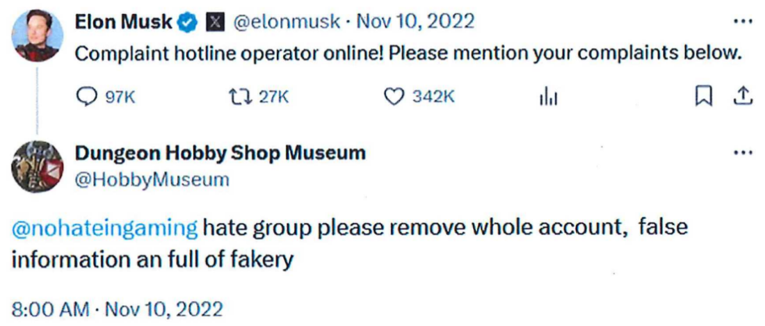
Task: Click the Nov 10, 2022 date on Musk's tweet
Action: click(415, 22)
